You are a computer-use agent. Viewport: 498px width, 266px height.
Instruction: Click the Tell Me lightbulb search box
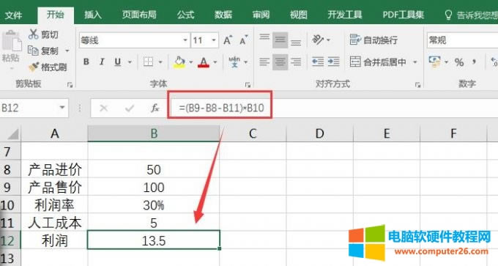coord(471,15)
